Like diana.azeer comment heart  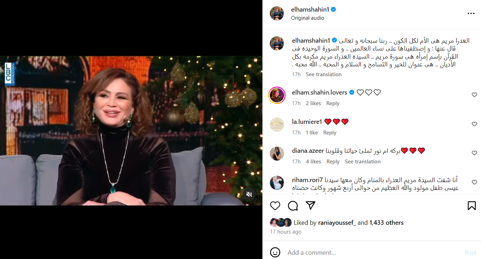[474, 153]
